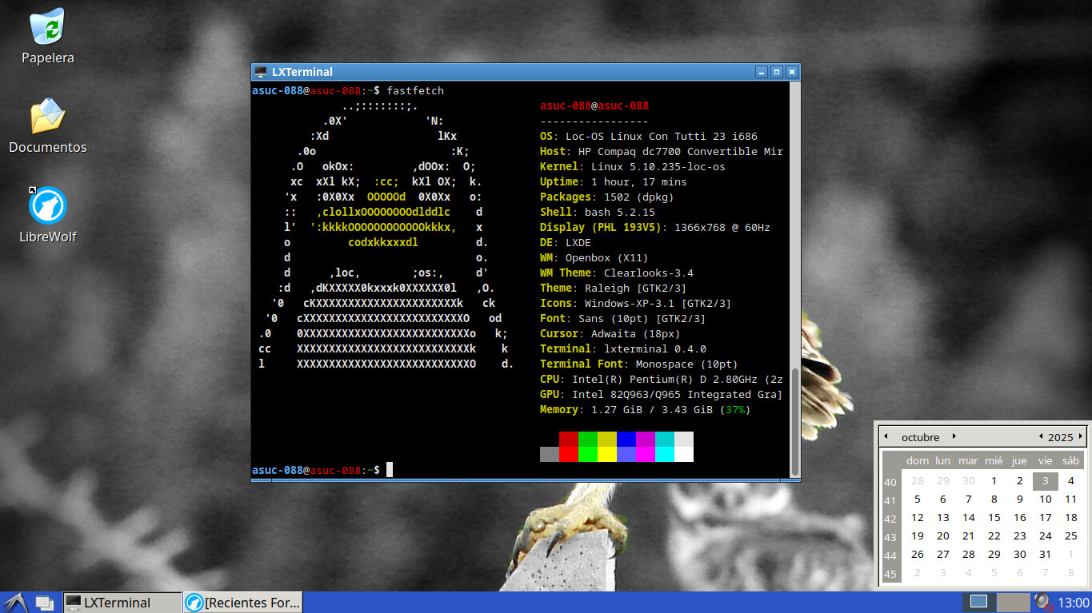Go to the previous month before octubre
The width and height of the screenshot is (1092, 613).
pyautogui.click(x=886, y=436)
